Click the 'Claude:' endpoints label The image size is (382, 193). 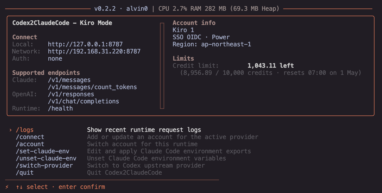(x=25, y=80)
